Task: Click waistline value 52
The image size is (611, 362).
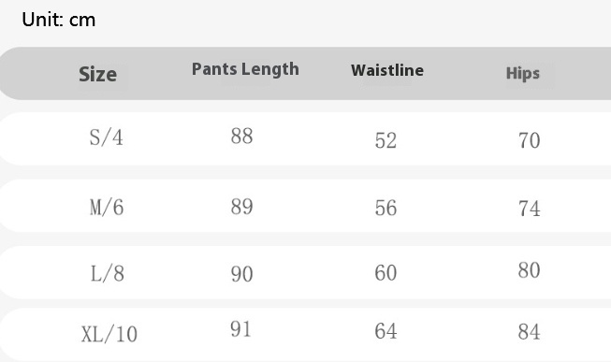Action: 386,140
